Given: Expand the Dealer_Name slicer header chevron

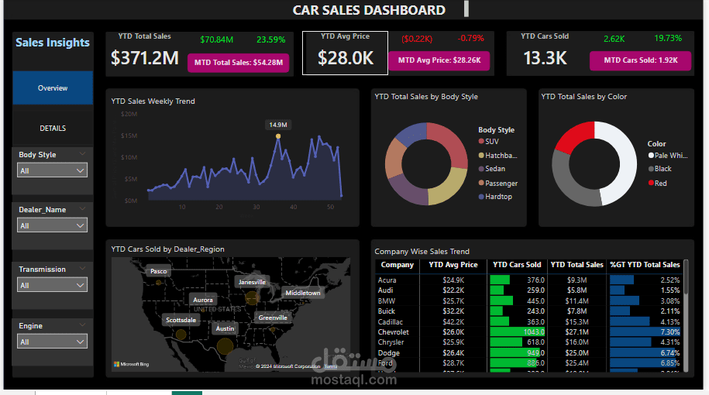Looking at the screenshot, I should click(82, 209).
